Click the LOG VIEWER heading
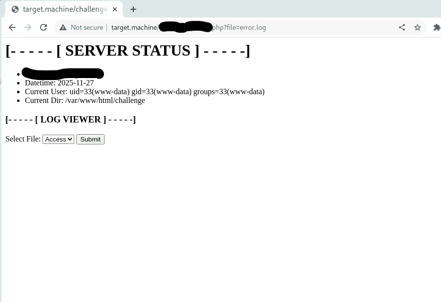Image resolution: width=441 pixels, height=302 pixels. click(x=70, y=120)
